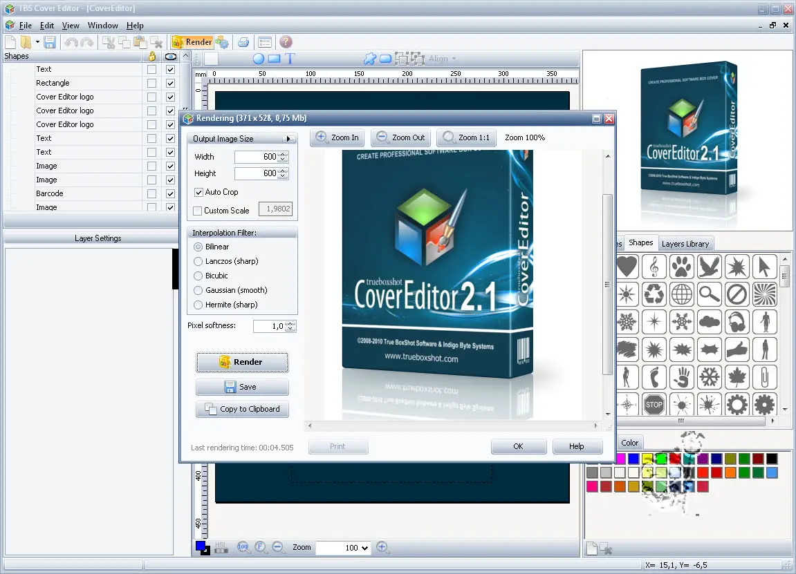The width and height of the screenshot is (796, 574).
Task: Choose the recycle symbol shape
Action: click(x=654, y=294)
